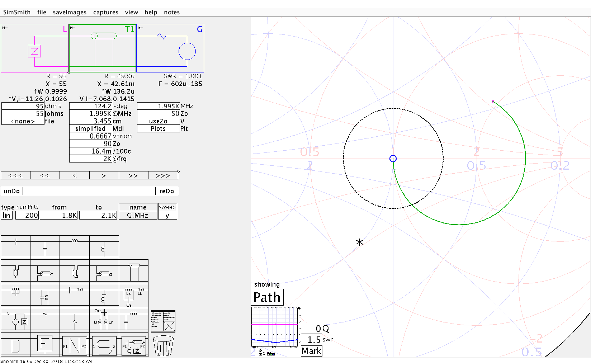Open the notes menu
This screenshot has height=363, width=591.
(172, 12)
